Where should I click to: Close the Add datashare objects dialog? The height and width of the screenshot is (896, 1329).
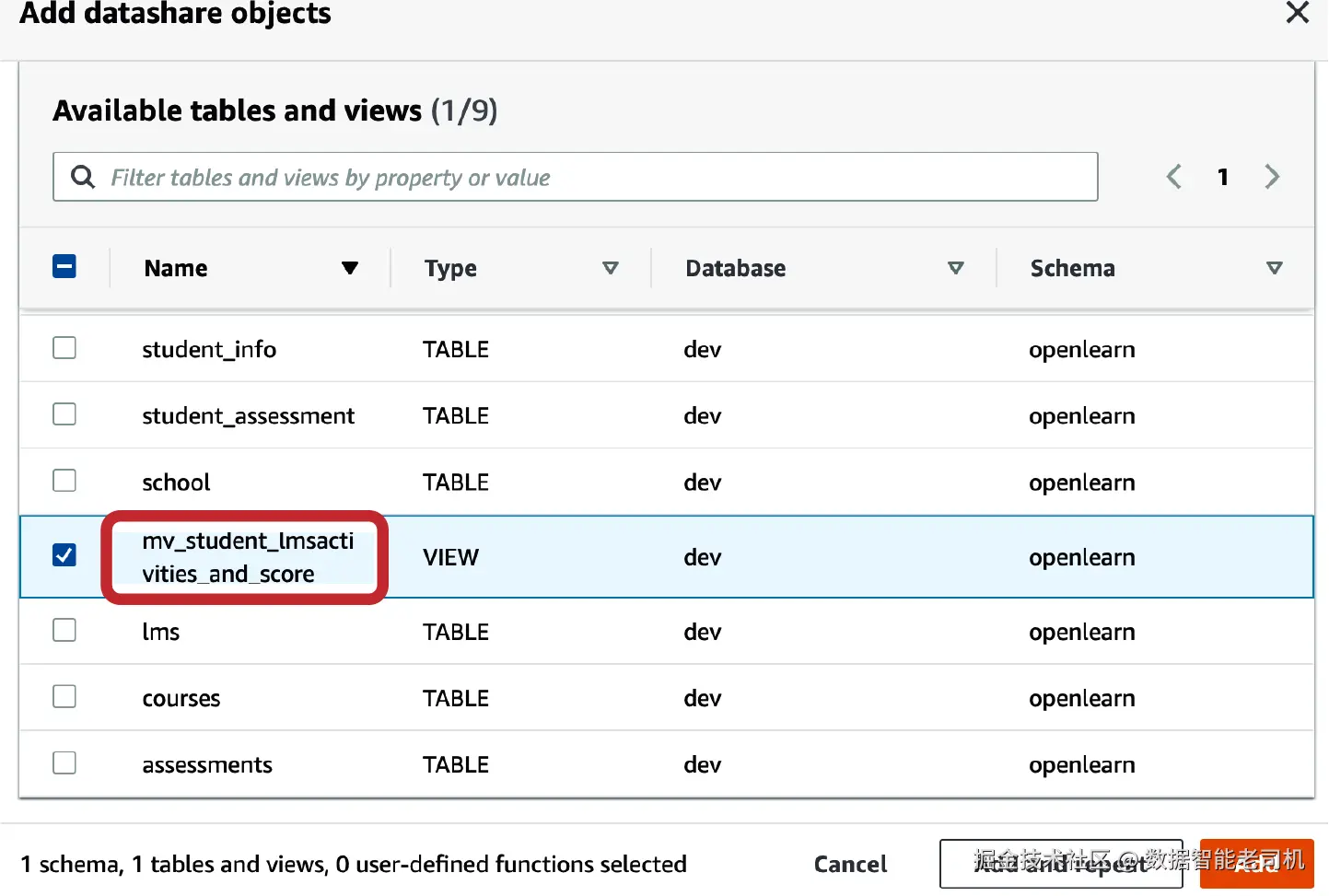tap(1297, 13)
